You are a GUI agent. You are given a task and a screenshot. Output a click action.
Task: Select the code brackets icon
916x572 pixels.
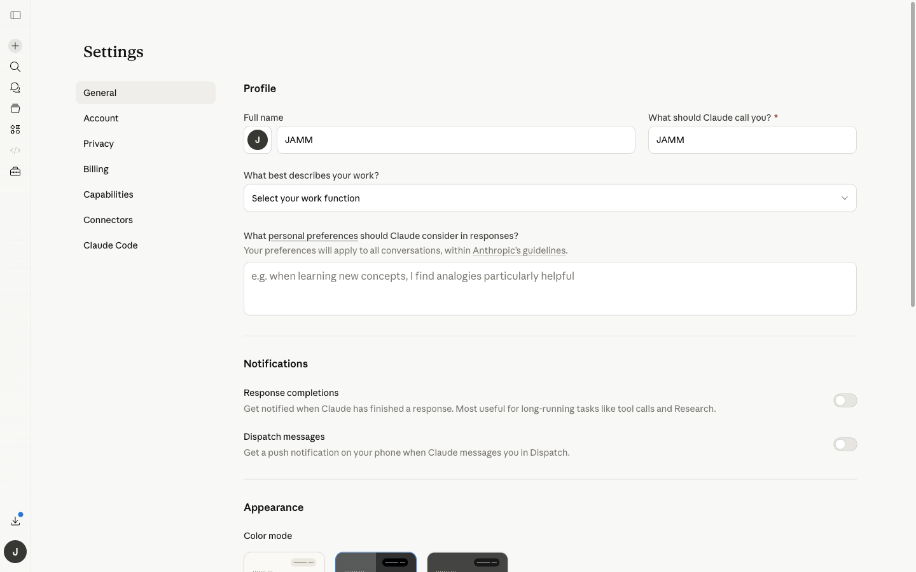(x=15, y=150)
